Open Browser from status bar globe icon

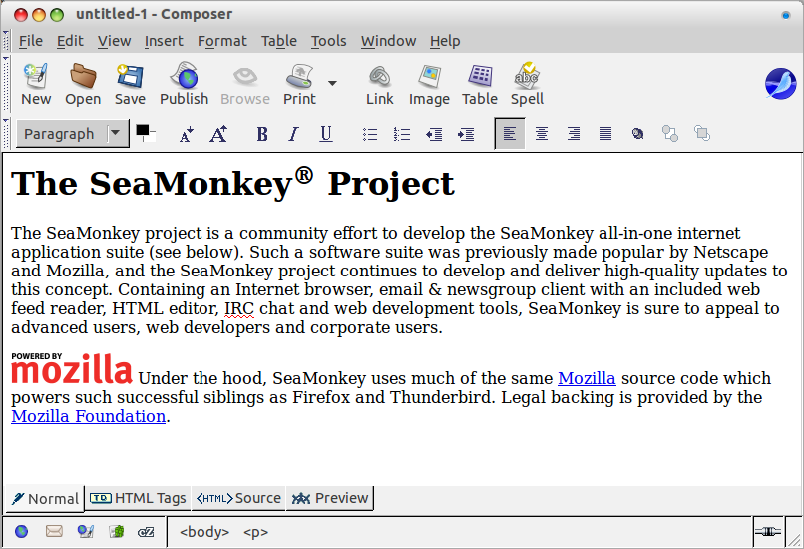22,532
